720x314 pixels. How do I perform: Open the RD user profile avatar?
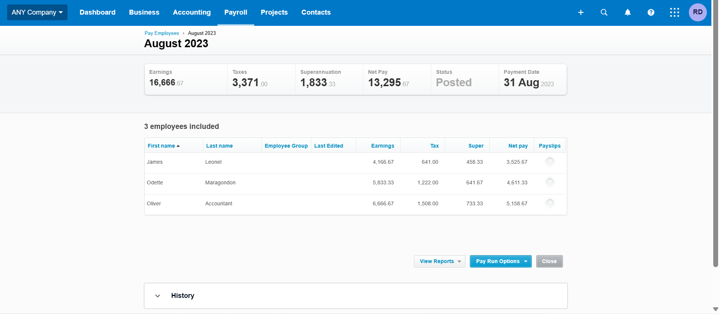[x=697, y=12]
